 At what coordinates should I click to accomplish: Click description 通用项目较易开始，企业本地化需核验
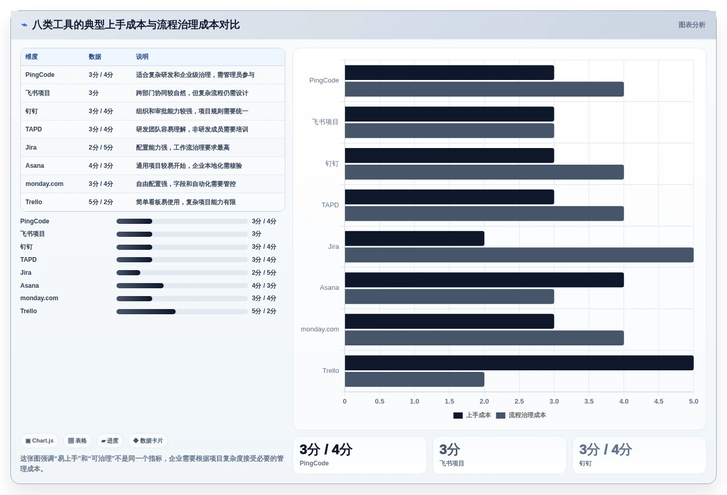click(x=189, y=166)
